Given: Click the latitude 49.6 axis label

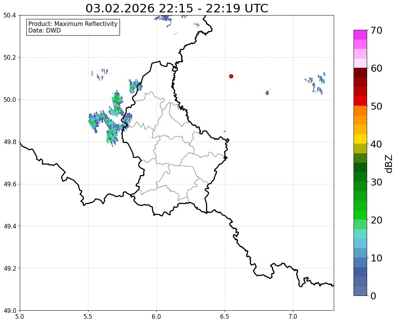Looking at the screenshot, I should (10, 184).
